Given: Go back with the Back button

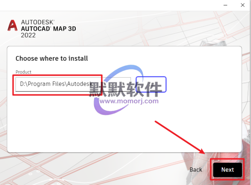Looking at the screenshot, I should point(196,170).
